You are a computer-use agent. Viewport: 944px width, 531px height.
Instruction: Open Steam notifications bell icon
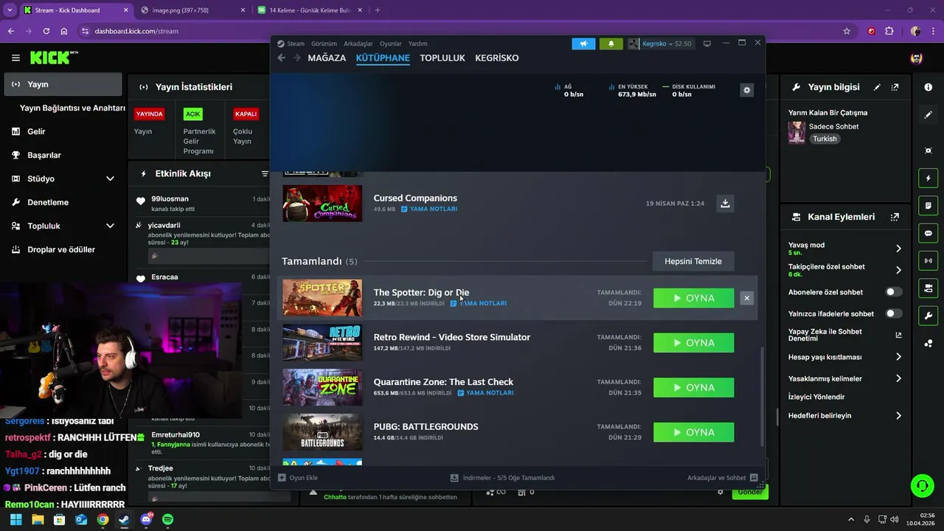pyautogui.click(x=611, y=44)
